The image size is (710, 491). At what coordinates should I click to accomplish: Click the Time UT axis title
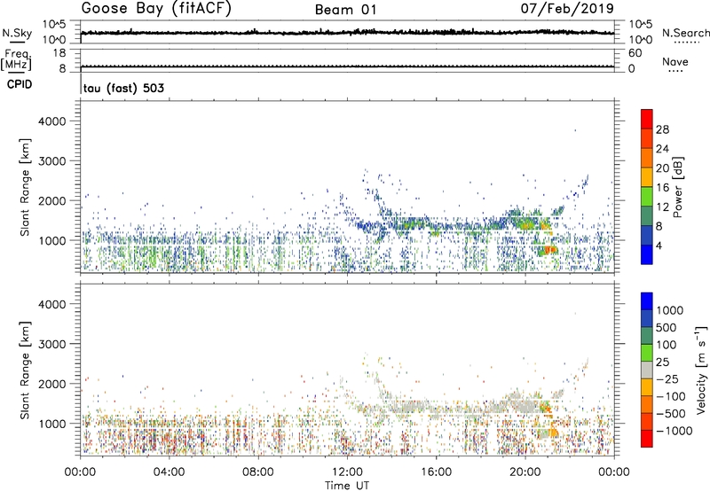pyautogui.click(x=347, y=486)
